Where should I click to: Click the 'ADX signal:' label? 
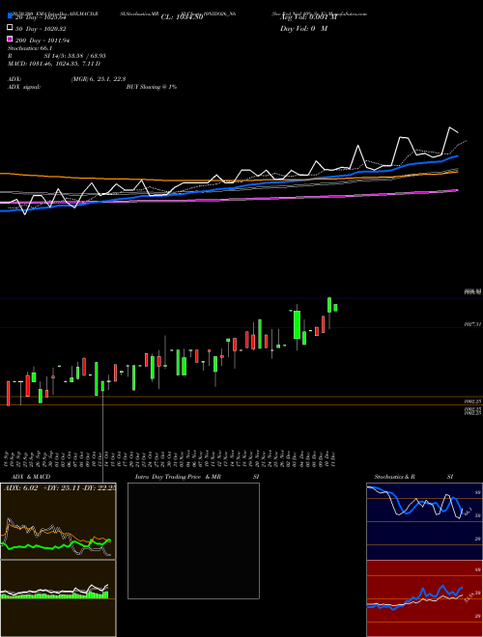coord(24,87)
